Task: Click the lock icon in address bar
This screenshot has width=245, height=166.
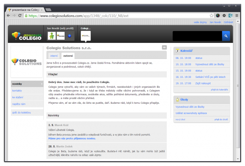Action: click(26, 16)
